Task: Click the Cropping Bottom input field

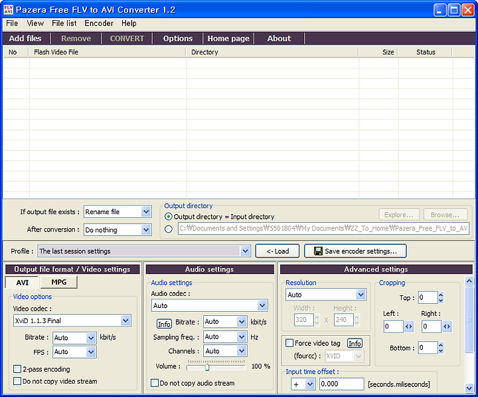Action: pyautogui.click(x=428, y=348)
